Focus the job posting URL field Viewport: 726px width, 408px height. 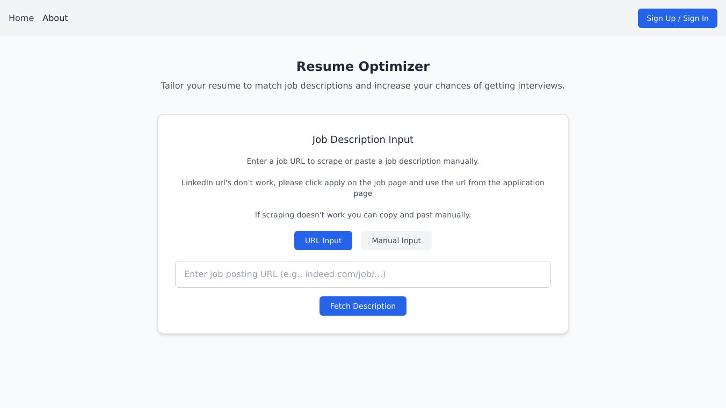click(362, 274)
